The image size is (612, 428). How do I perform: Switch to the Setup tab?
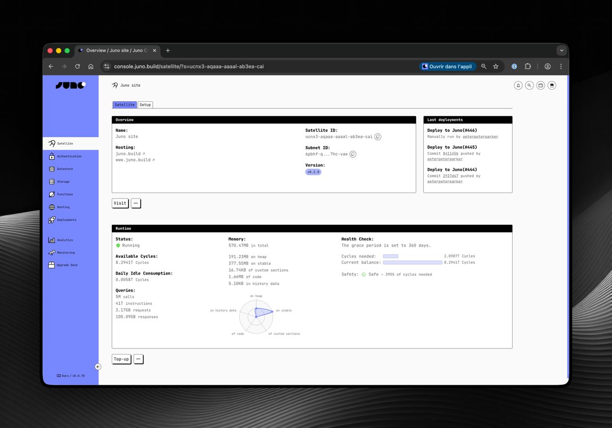pos(145,104)
